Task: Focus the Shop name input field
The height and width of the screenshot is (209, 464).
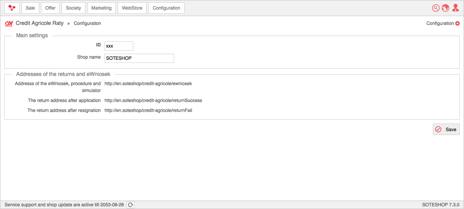Action: (x=139, y=58)
